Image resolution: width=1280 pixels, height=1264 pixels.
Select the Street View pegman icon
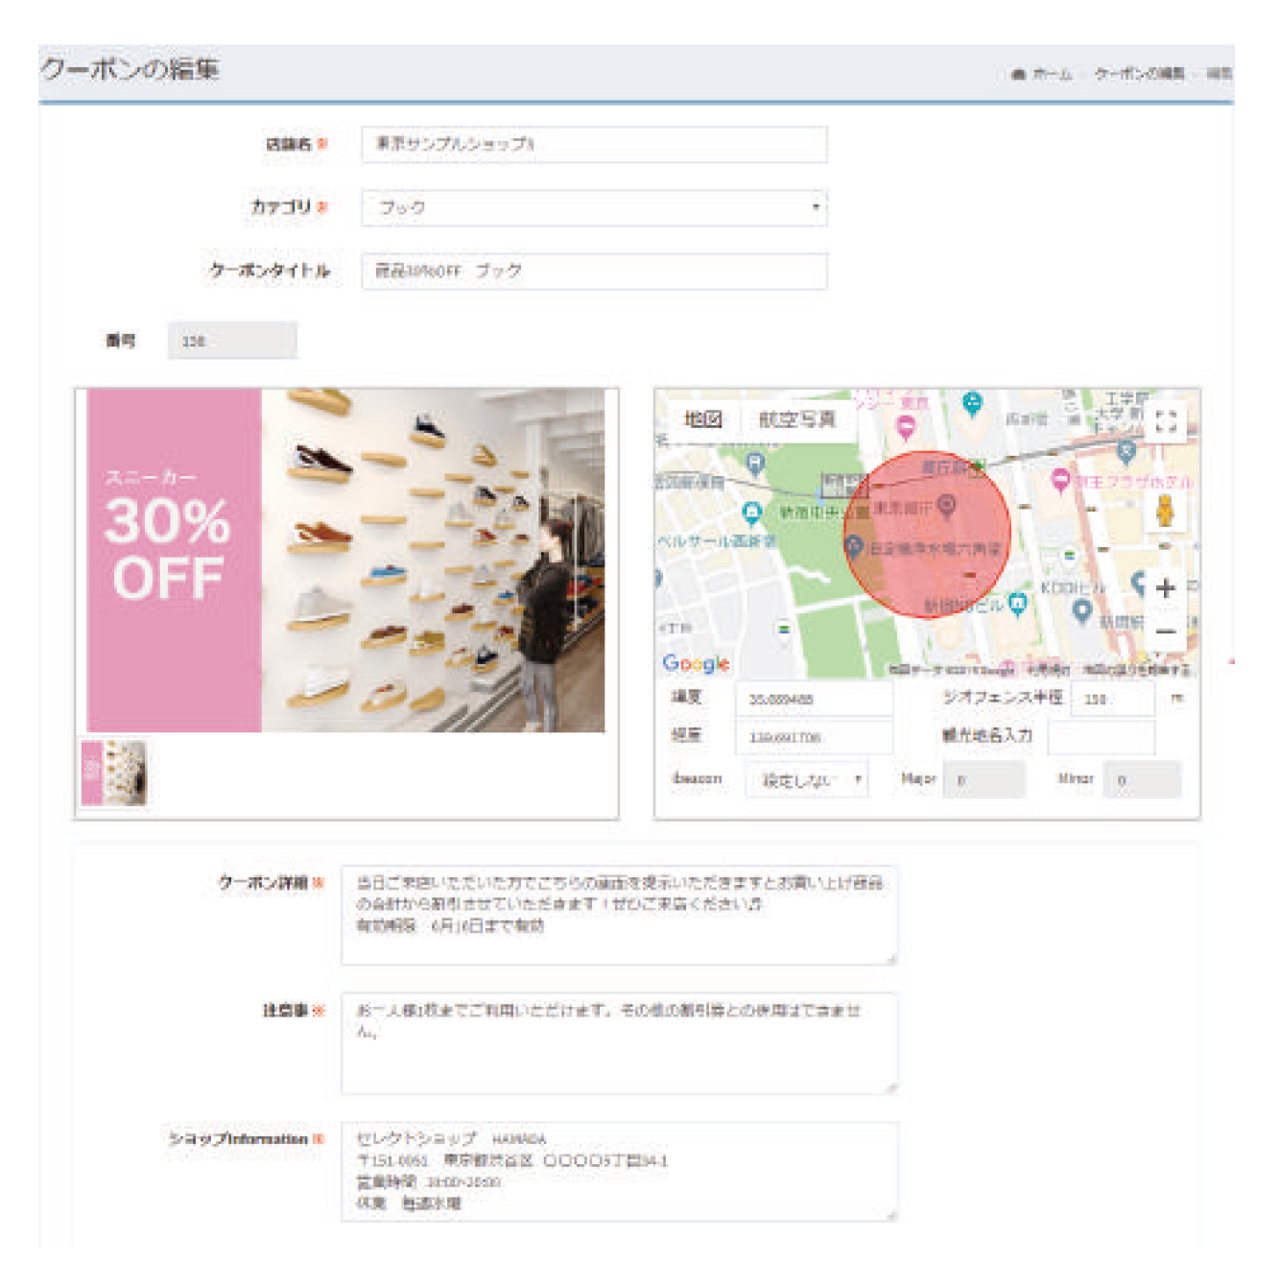(x=1165, y=512)
